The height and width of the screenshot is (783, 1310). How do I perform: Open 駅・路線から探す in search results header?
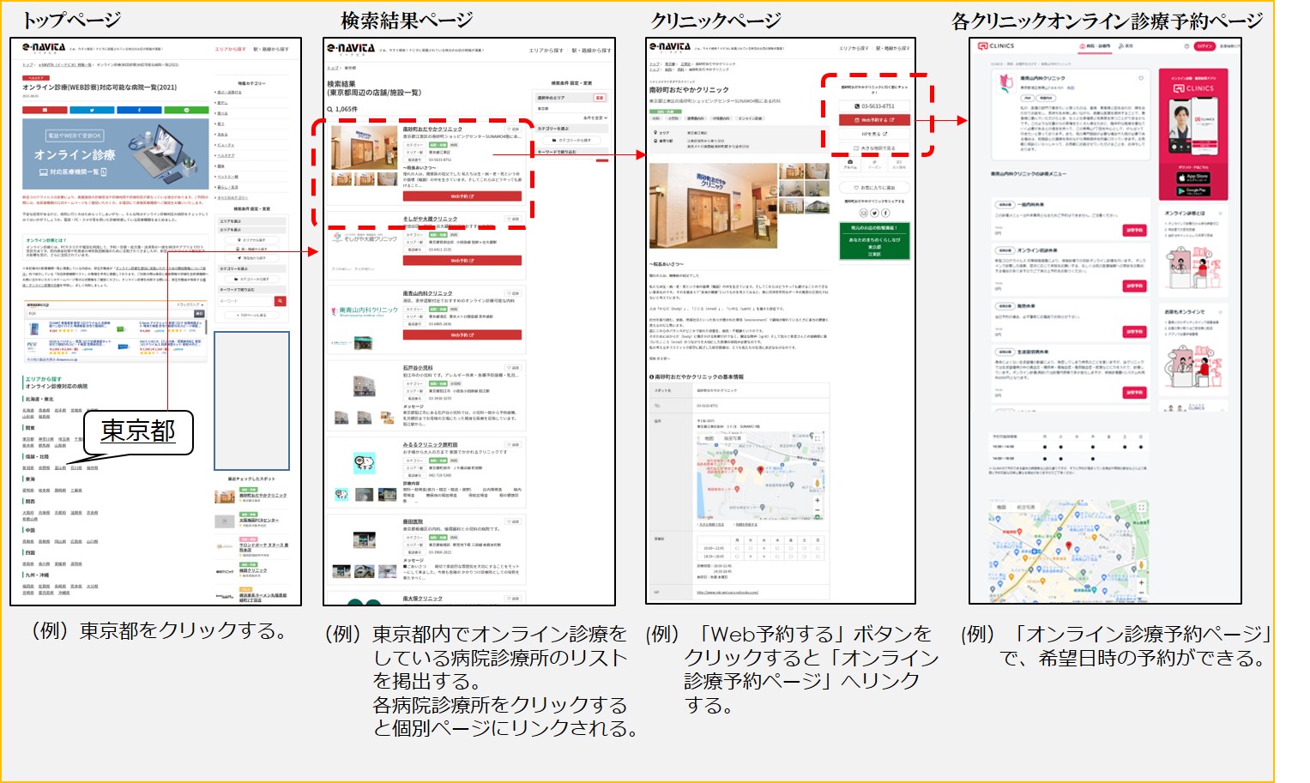[x=591, y=51]
